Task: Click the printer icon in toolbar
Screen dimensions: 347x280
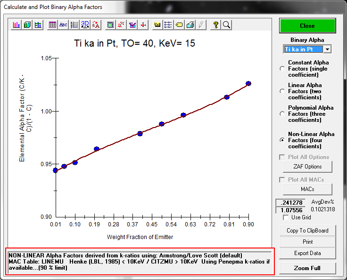Action: coord(190,25)
